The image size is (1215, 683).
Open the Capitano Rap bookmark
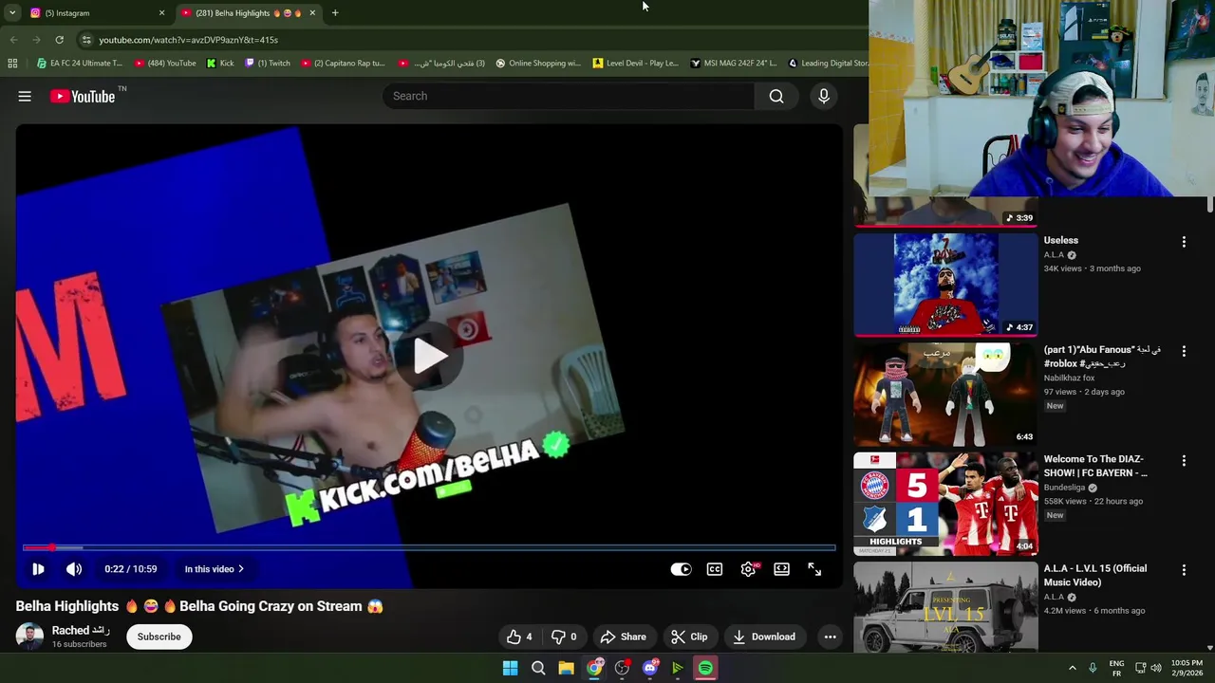pyautogui.click(x=343, y=64)
